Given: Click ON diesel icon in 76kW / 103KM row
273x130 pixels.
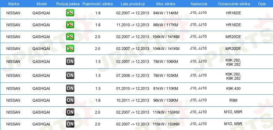Looking at the screenshot, I should [70, 75].
